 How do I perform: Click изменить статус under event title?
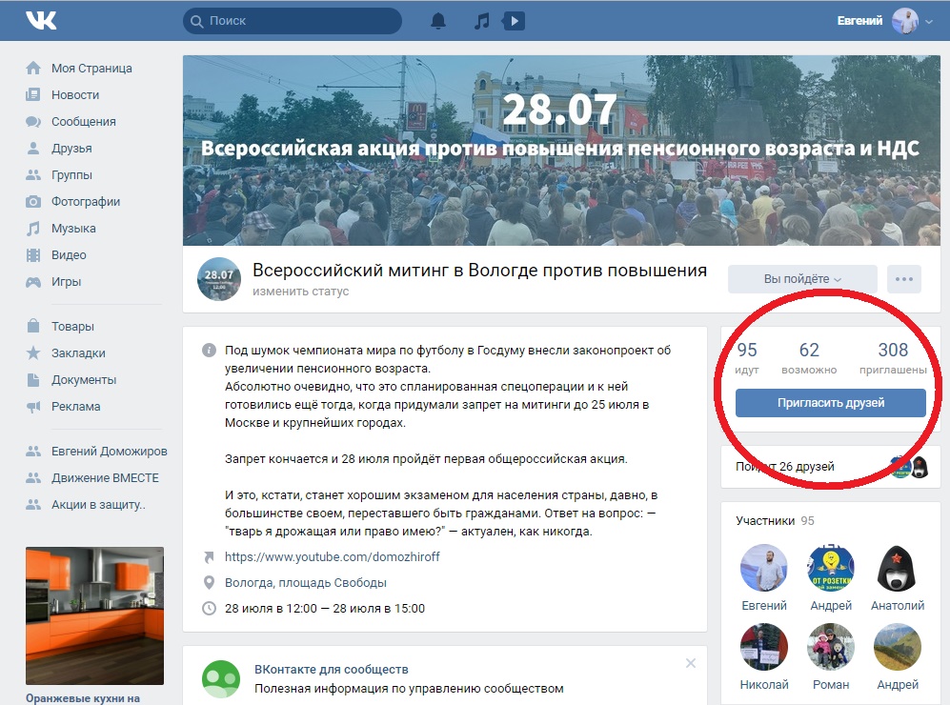click(x=301, y=292)
